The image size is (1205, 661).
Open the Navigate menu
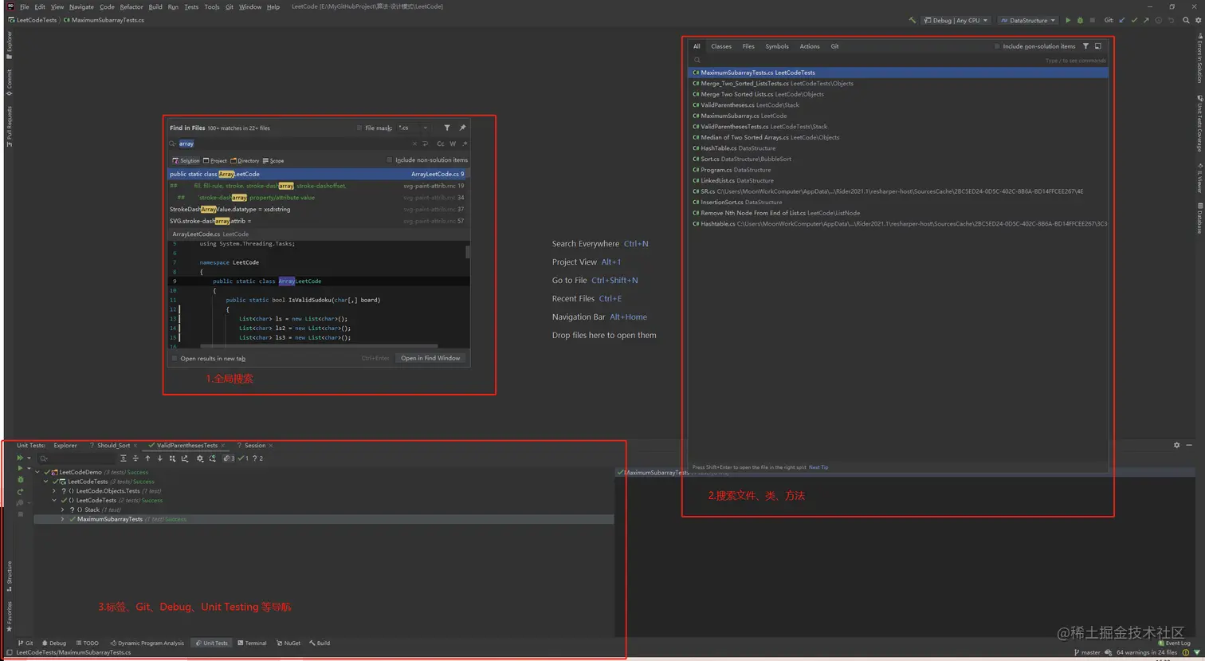coord(81,6)
